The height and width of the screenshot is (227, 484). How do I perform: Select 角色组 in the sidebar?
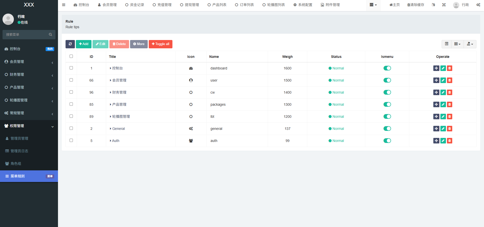click(16, 164)
